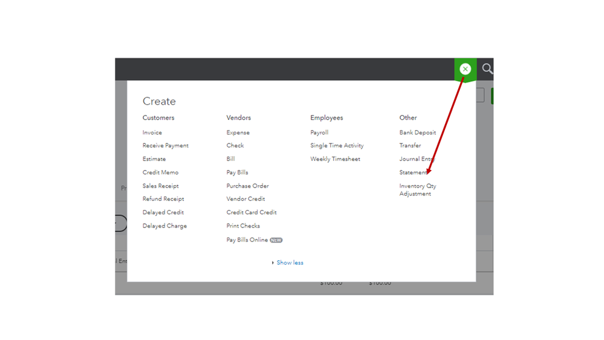Create a new Expense

coord(238,132)
